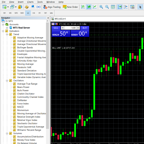The width and height of the screenshot is (144, 144).
Task: Increase the lot volume arrow
Action: (x=78, y=28)
